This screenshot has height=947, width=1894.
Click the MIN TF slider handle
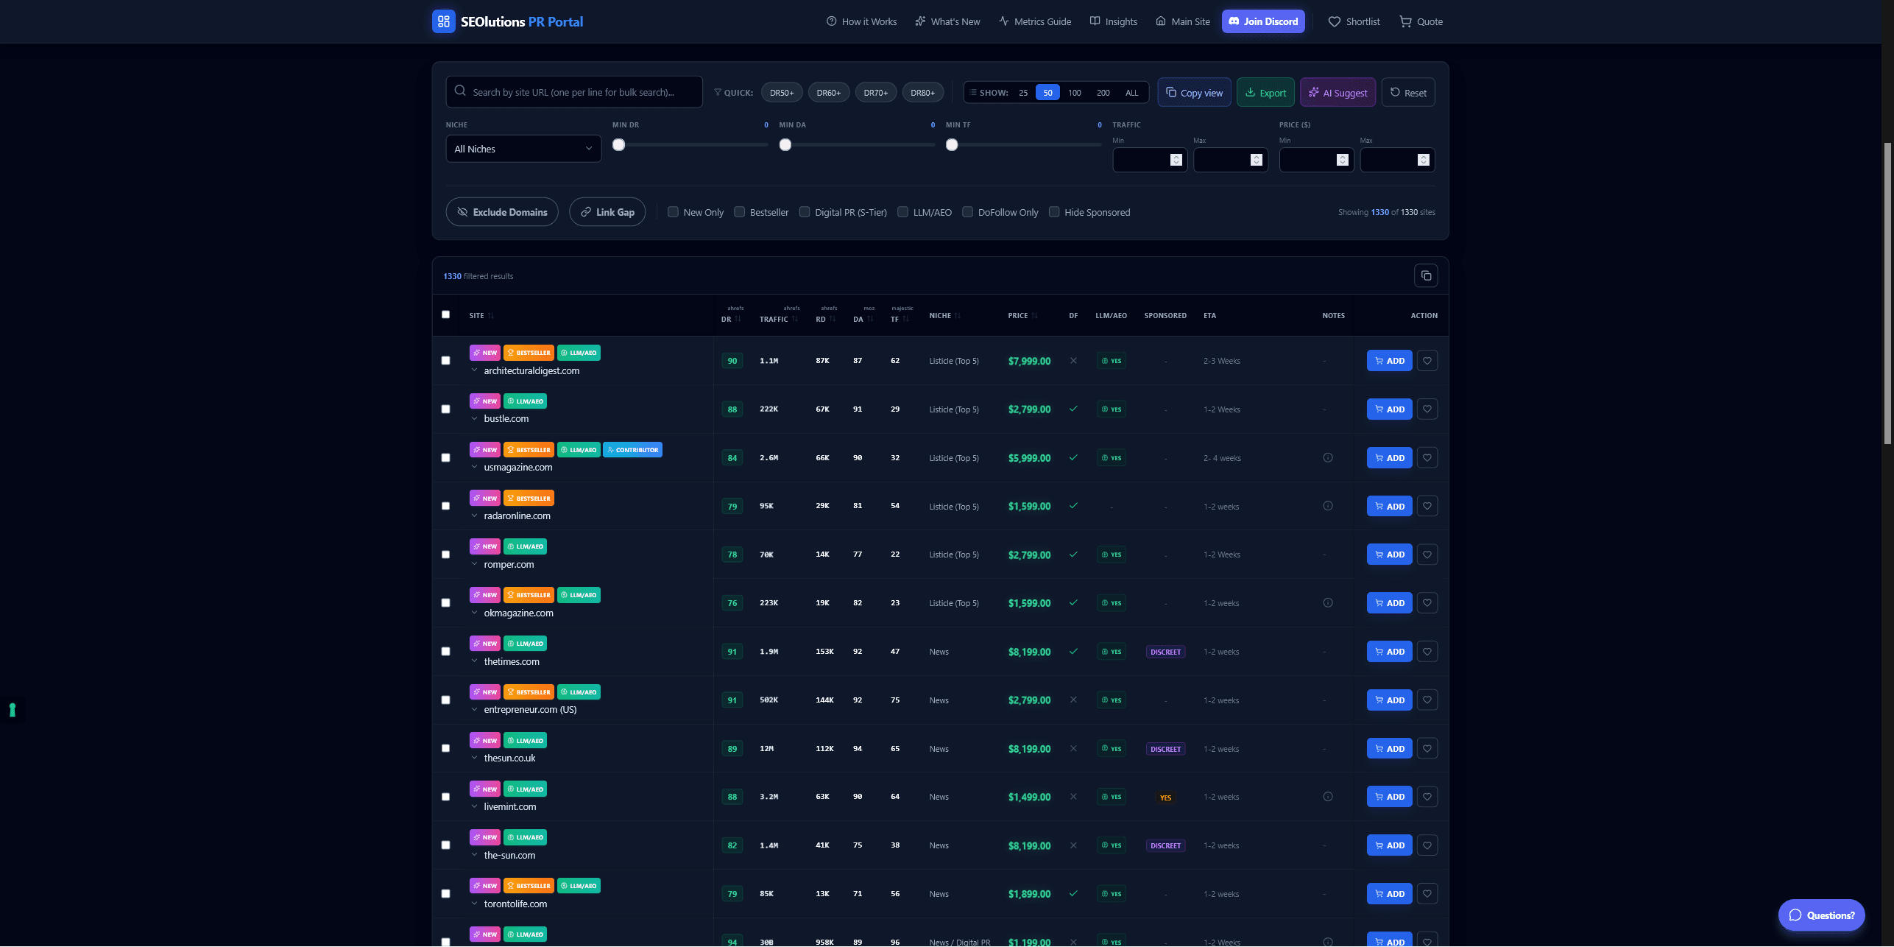click(x=952, y=144)
